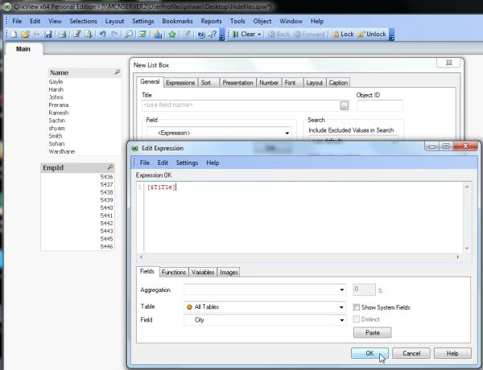Open a file with the folder icon
Screen dimensions: 483x370
pos(25,34)
